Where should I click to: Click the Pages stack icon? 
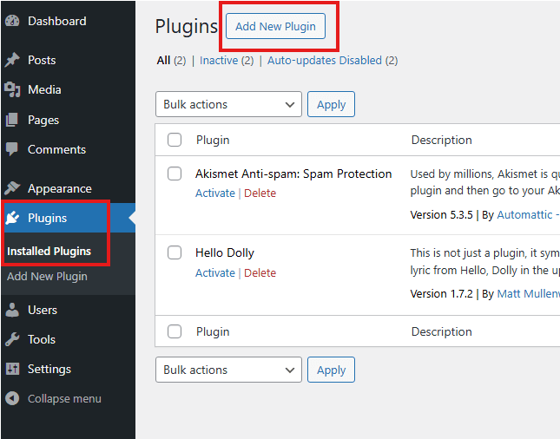pyautogui.click(x=12, y=120)
